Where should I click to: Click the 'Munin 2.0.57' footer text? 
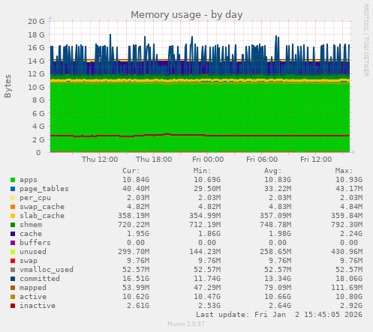186,324
